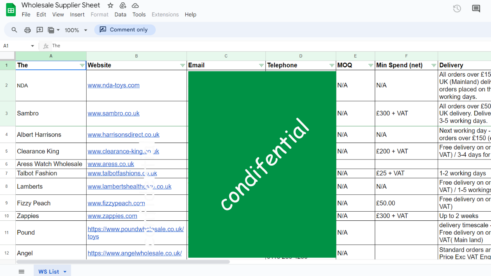Select the '1-2 working days' delivery cell

tap(465, 173)
